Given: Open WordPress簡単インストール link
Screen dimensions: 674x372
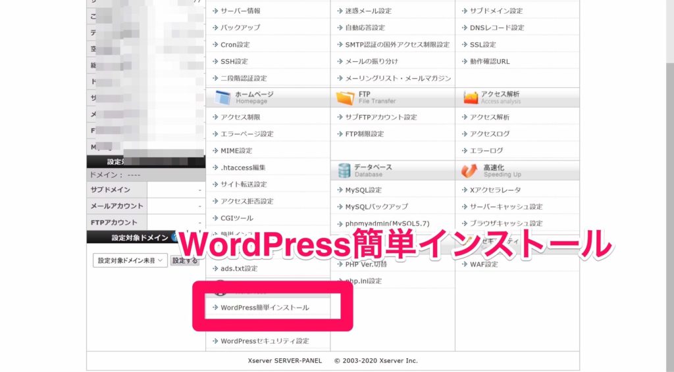Looking at the screenshot, I should tap(265, 308).
